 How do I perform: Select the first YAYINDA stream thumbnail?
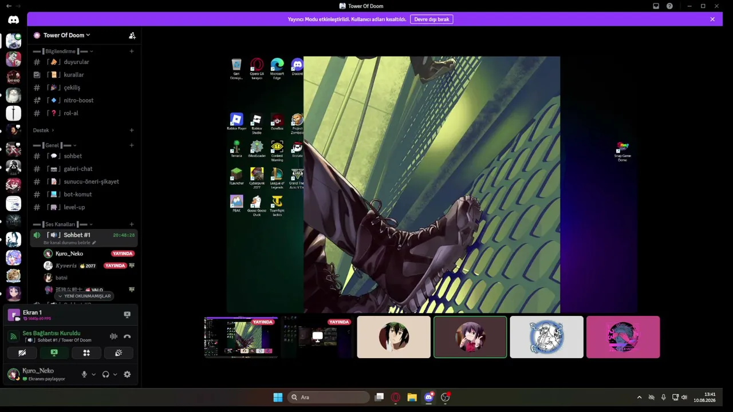point(241,337)
